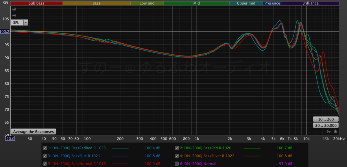Click the trace name 1: DN-2000j BassRedRed R 1023
The width and height of the screenshot is (347, 167).
[x=77, y=148]
